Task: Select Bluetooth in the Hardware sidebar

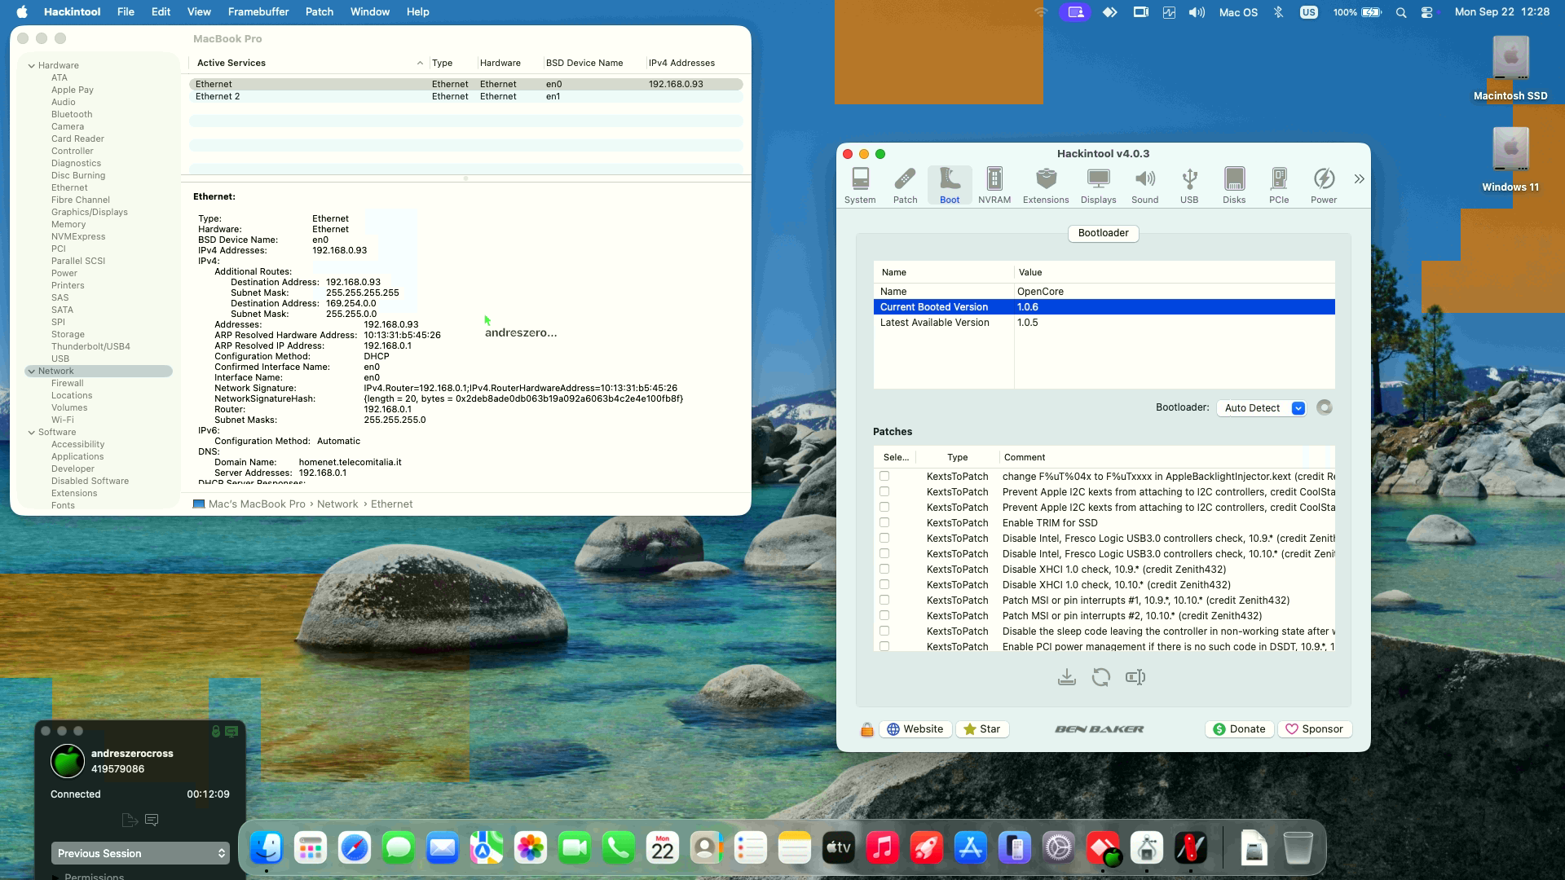Action: point(72,115)
